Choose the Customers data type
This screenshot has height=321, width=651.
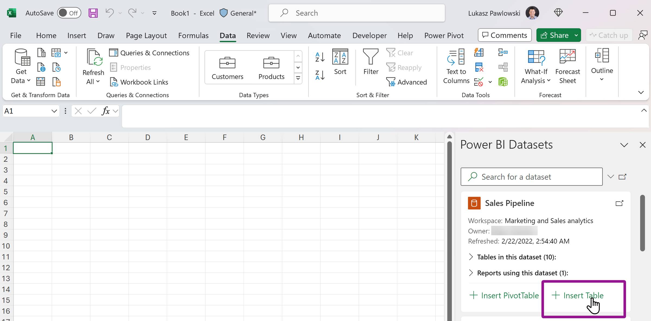click(x=227, y=68)
